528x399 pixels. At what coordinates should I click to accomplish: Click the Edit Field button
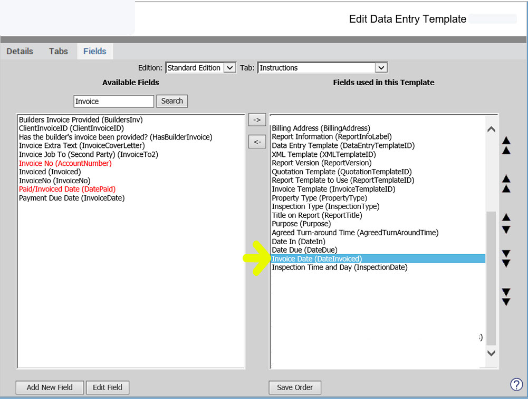click(x=108, y=387)
